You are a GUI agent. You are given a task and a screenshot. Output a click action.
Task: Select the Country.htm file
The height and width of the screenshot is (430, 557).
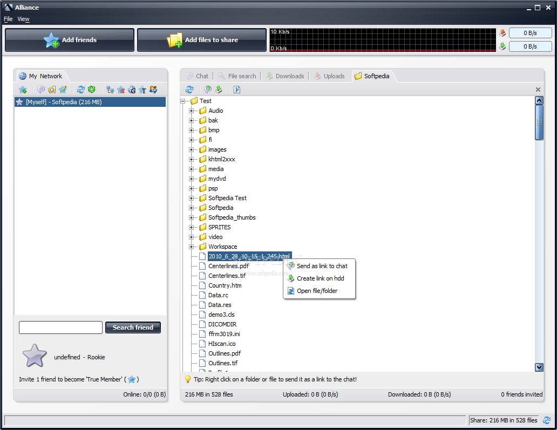(x=225, y=285)
